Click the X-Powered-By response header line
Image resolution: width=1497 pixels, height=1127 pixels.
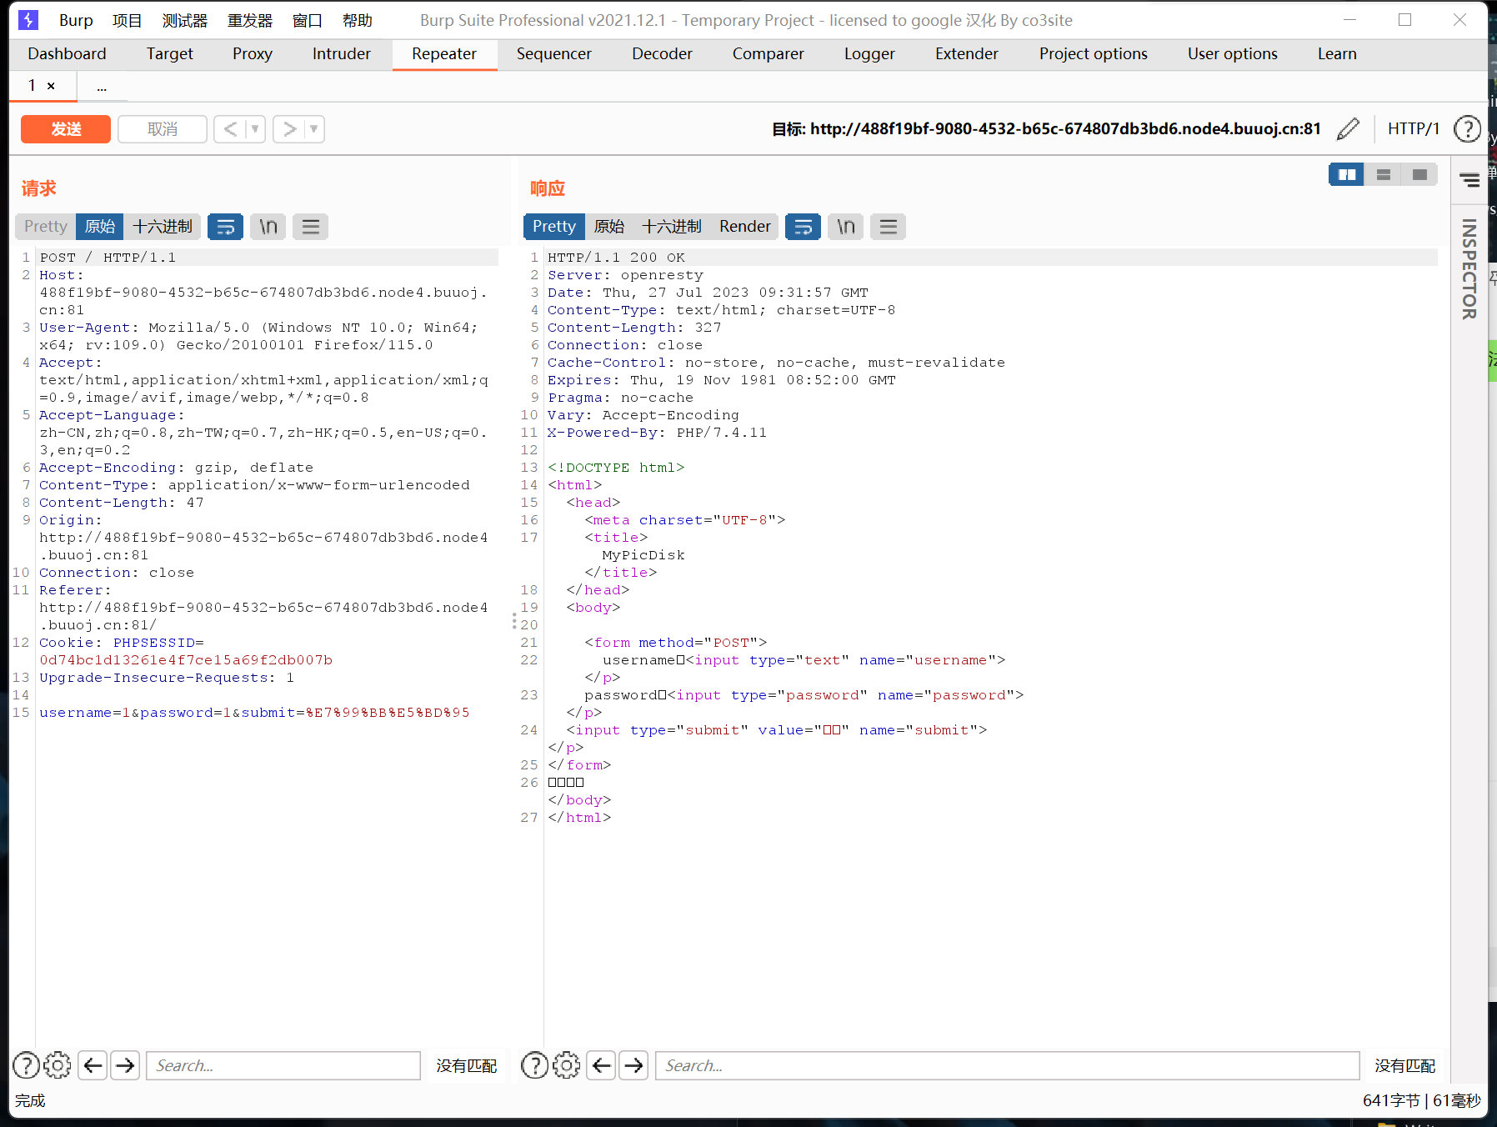coord(657,433)
